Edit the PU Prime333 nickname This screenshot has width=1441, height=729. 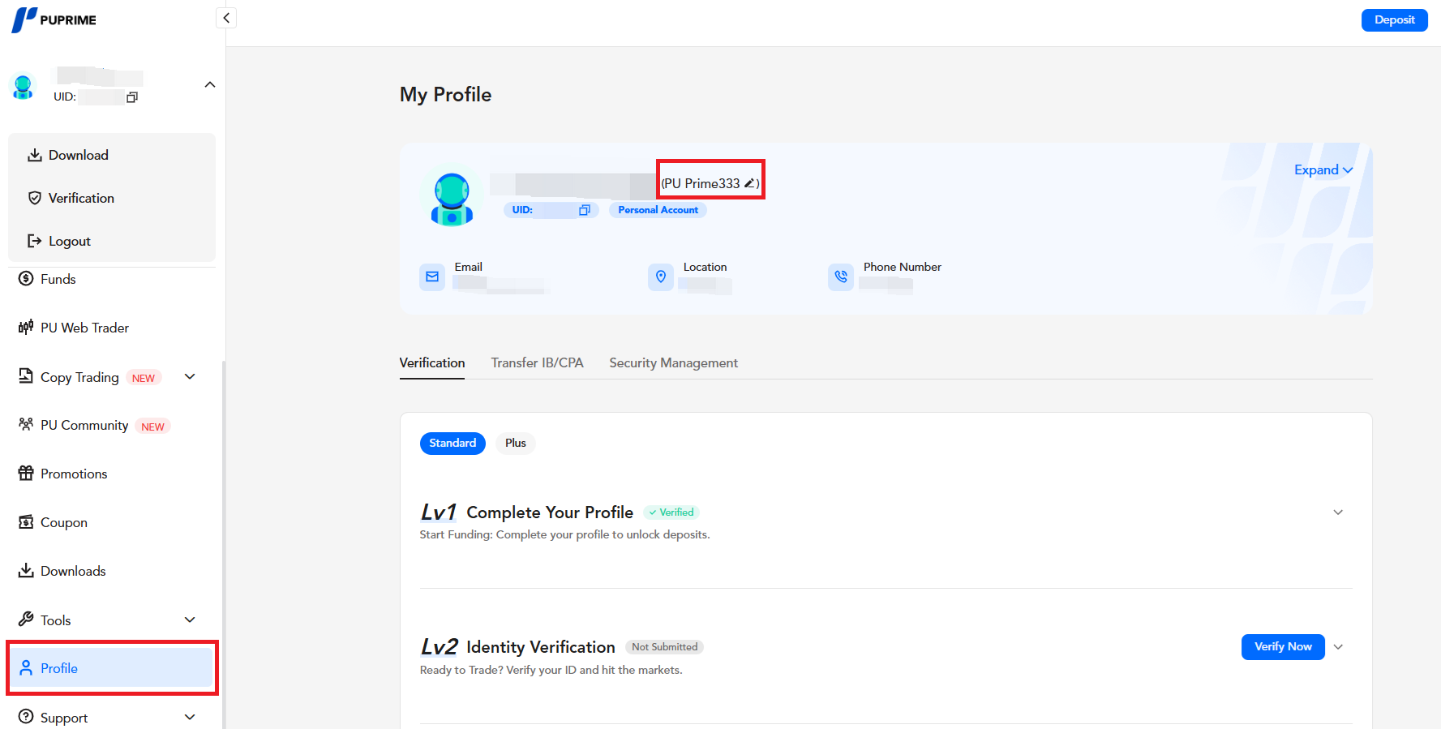[x=750, y=183]
